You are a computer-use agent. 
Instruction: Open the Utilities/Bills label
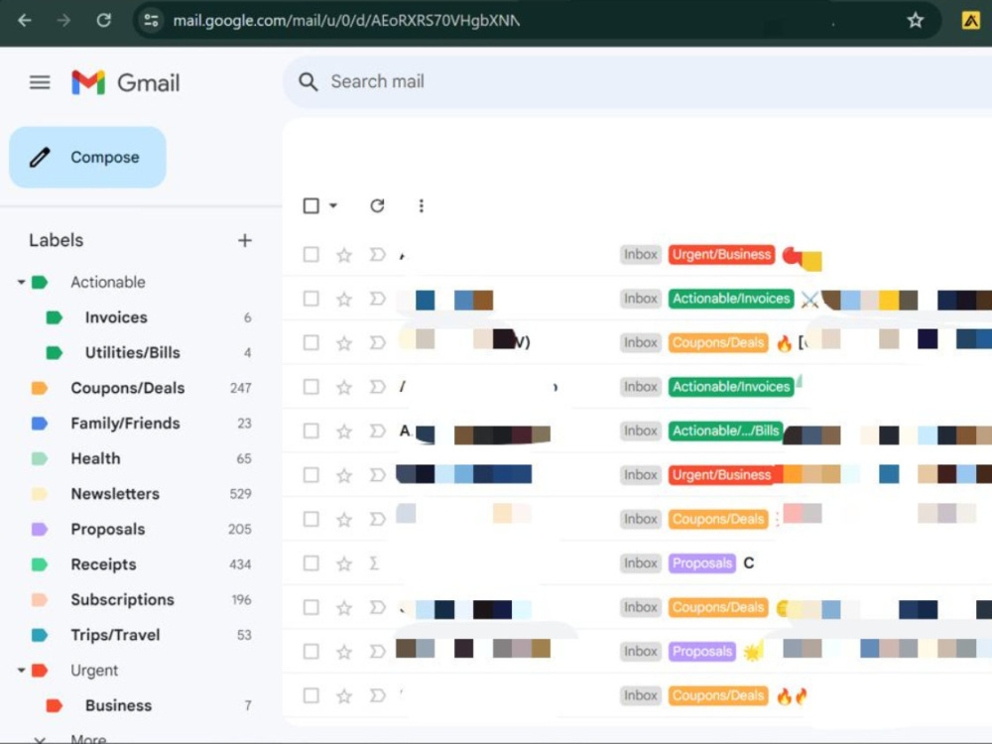point(132,352)
